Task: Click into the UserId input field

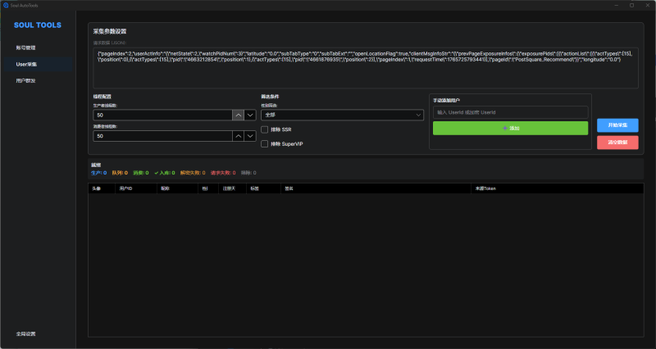Action: (510, 112)
